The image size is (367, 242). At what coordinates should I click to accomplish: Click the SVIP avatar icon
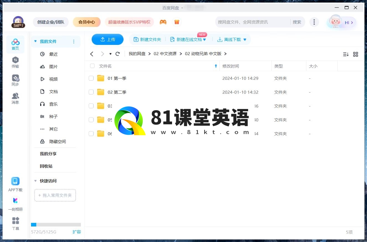point(18,22)
